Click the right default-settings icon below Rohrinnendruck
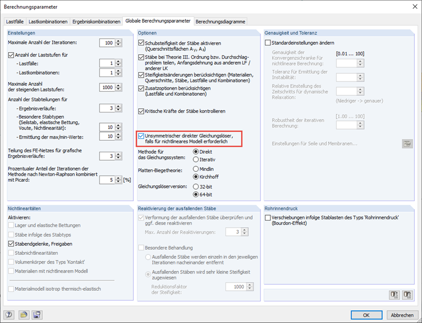 (x=408, y=295)
